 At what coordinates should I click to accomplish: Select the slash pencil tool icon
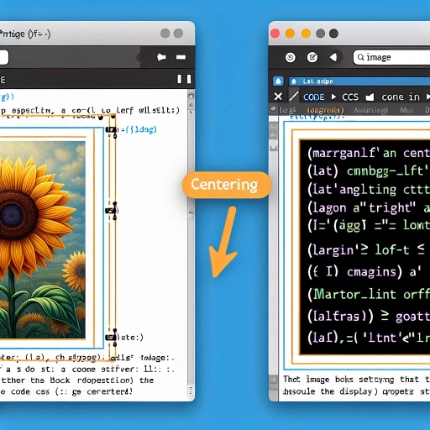[294, 97]
